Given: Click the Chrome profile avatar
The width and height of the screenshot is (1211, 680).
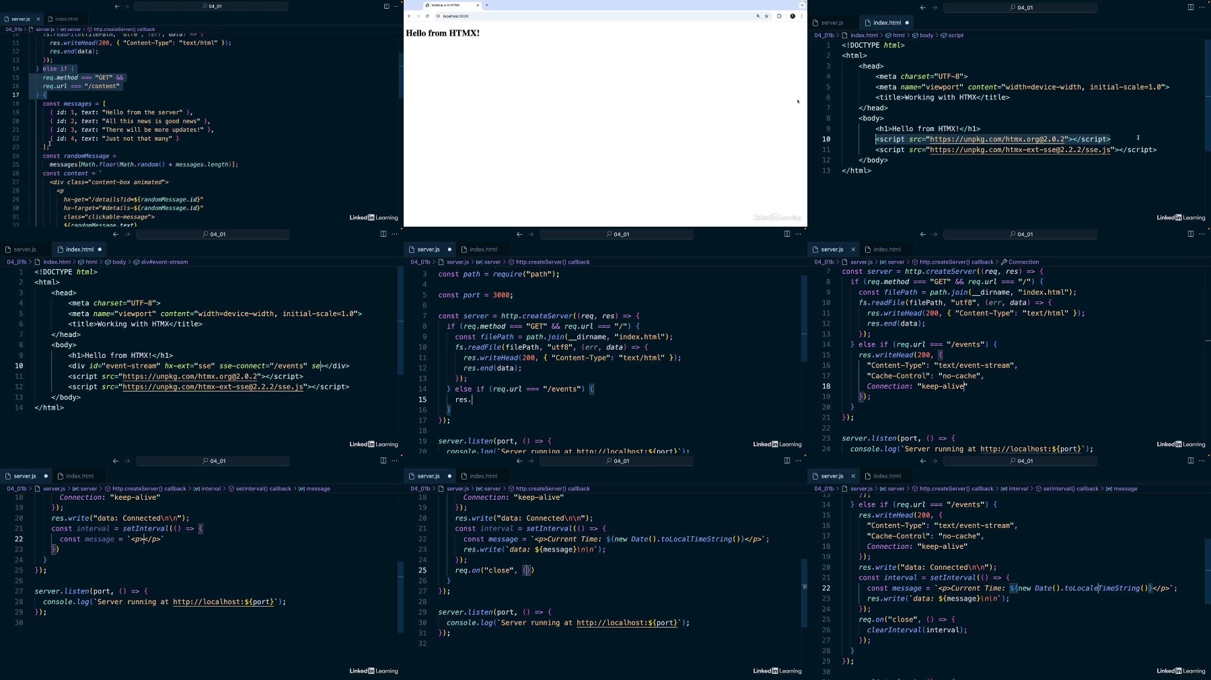Looking at the screenshot, I should (x=793, y=16).
